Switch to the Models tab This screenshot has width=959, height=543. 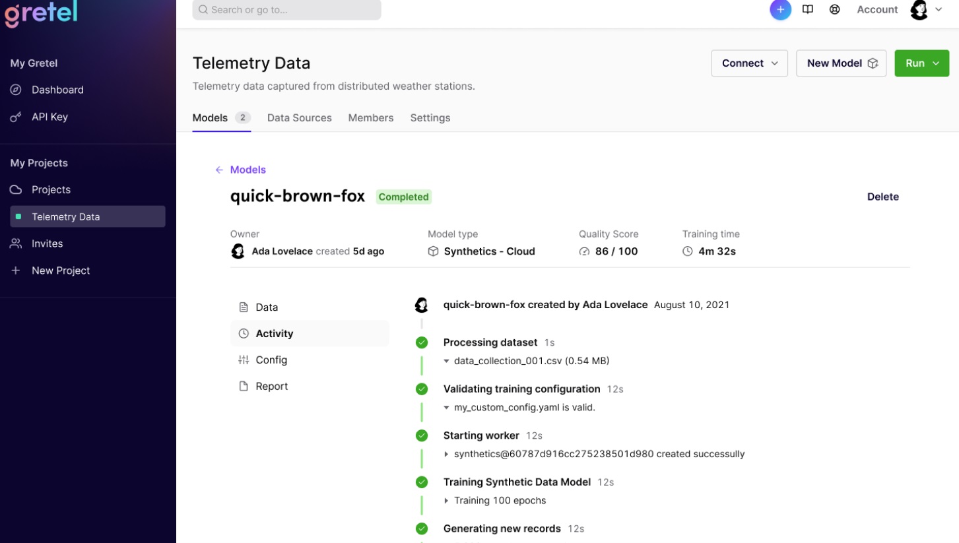(221, 118)
